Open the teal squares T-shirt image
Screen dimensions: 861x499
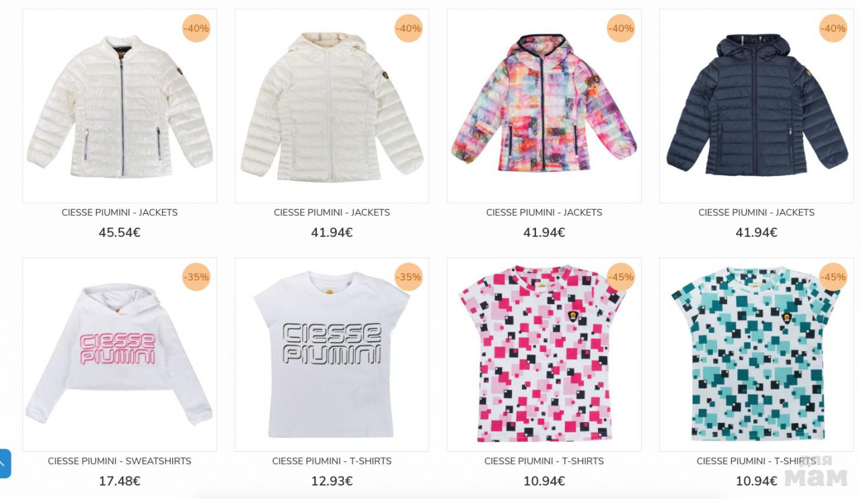tap(757, 354)
